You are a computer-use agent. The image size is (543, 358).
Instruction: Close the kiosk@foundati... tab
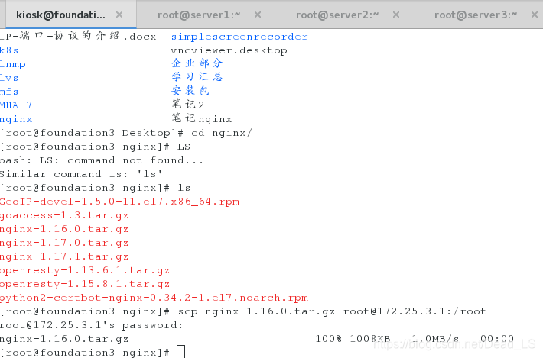pos(119,15)
